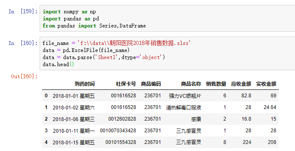Screen dimensions: 295x151
Task: Select the In [159] prompt label
Action: 23,12
